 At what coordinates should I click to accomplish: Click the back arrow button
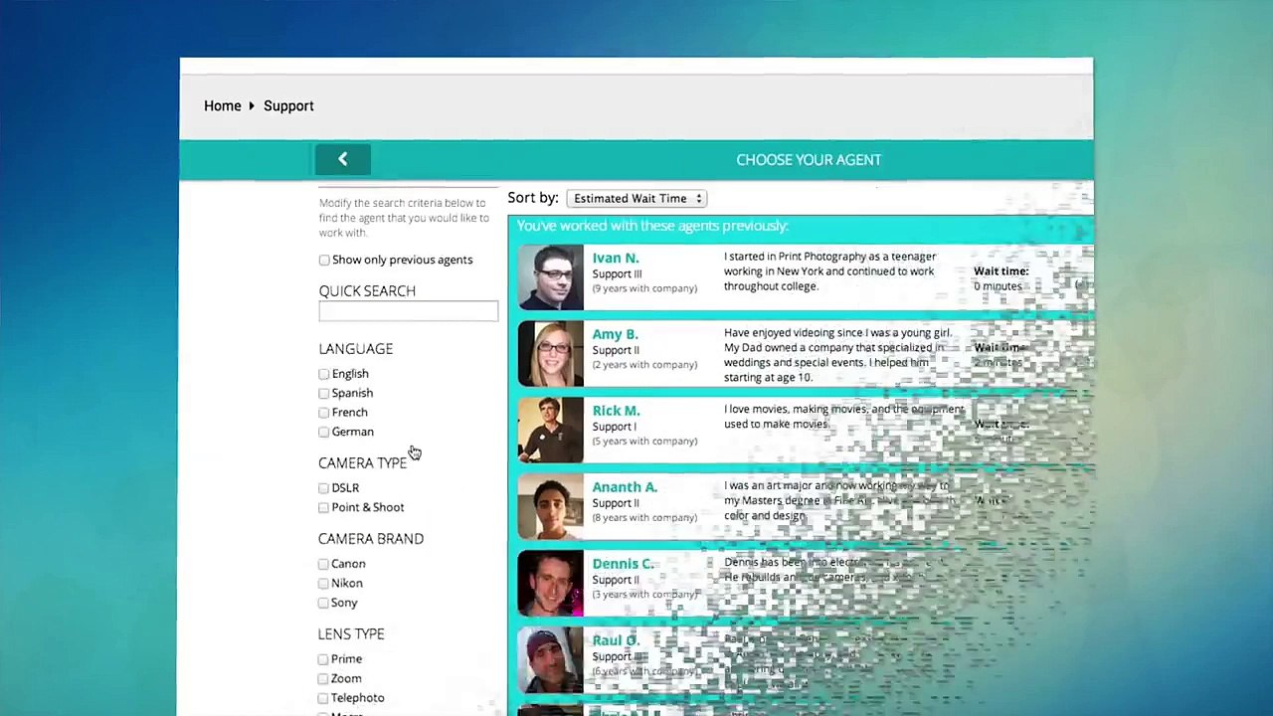coord(342,159)
